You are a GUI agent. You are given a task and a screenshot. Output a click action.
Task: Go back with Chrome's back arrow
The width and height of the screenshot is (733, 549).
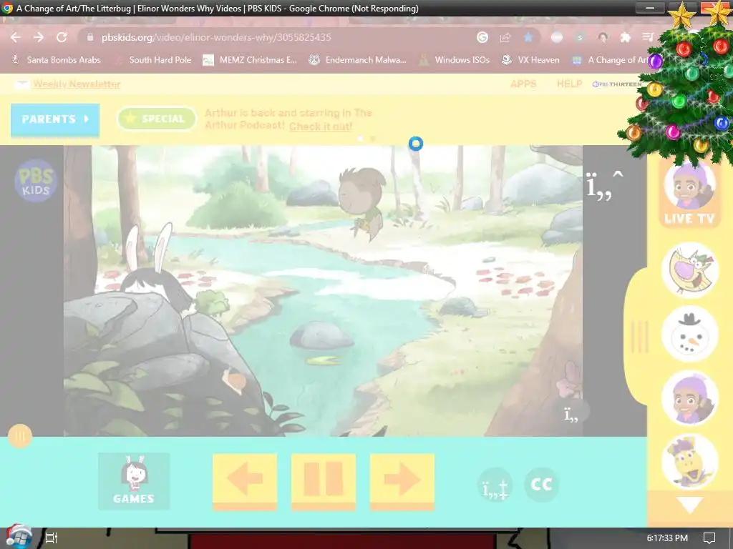pyautogui.click(x=16, y=37)
